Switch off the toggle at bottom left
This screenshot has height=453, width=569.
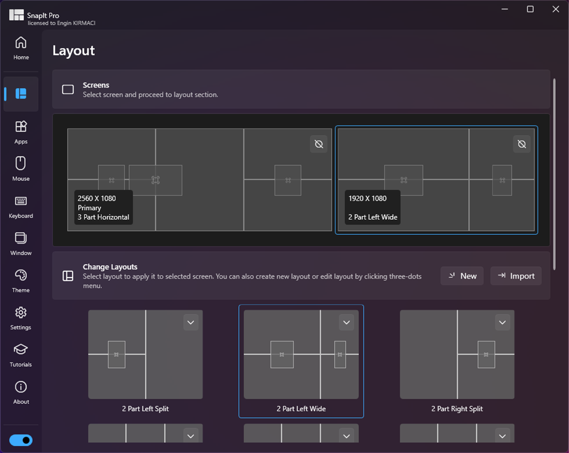coord(21,440)
